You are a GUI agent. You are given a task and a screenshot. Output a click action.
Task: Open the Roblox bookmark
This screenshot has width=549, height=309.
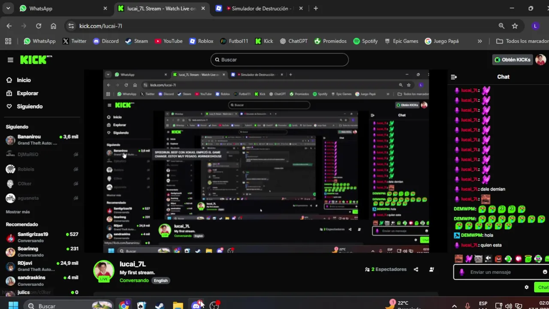[201, 41]
